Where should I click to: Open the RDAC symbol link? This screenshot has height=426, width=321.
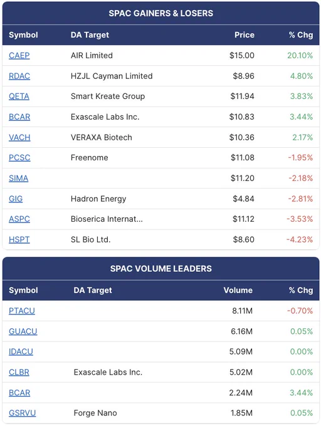(x=19, y=76)
